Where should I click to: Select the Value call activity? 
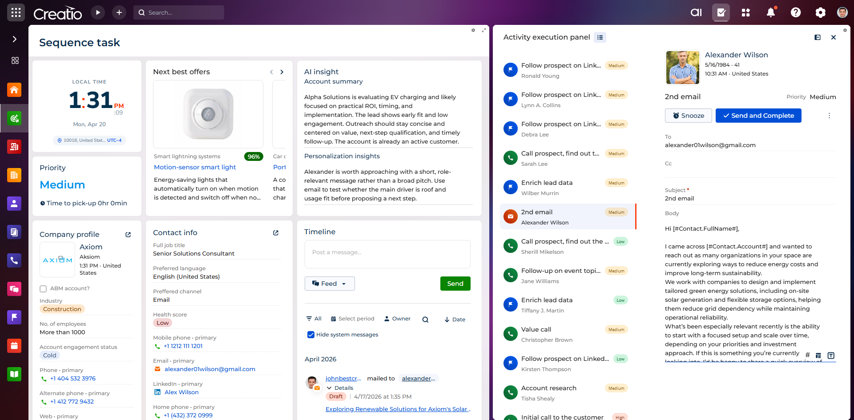[536, 330]
